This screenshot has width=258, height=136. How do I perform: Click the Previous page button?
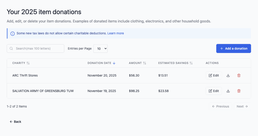point(220,106)
